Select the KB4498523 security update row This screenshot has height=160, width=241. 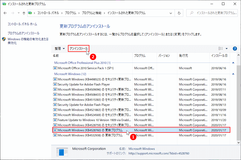pyautogui.click(x=141, y=79)
